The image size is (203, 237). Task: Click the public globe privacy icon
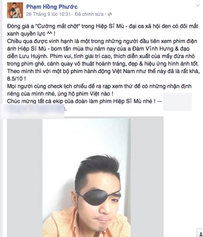coord(110,14)
